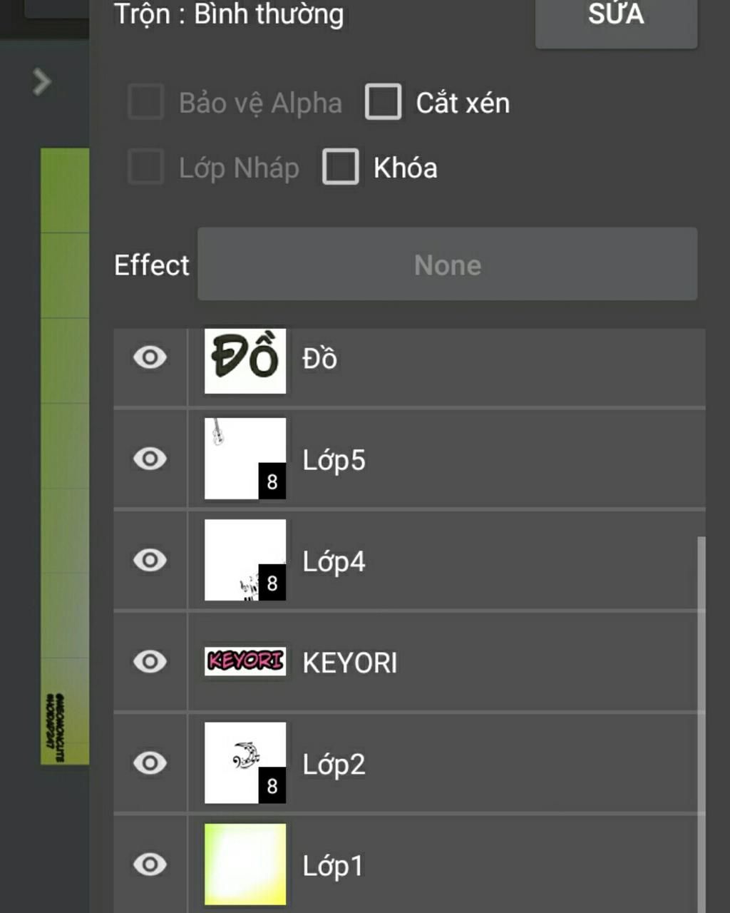This screenshot has width=730, height=913.
Task: Hide the Lớp2 layer
Action: click(x=150, y=763)
